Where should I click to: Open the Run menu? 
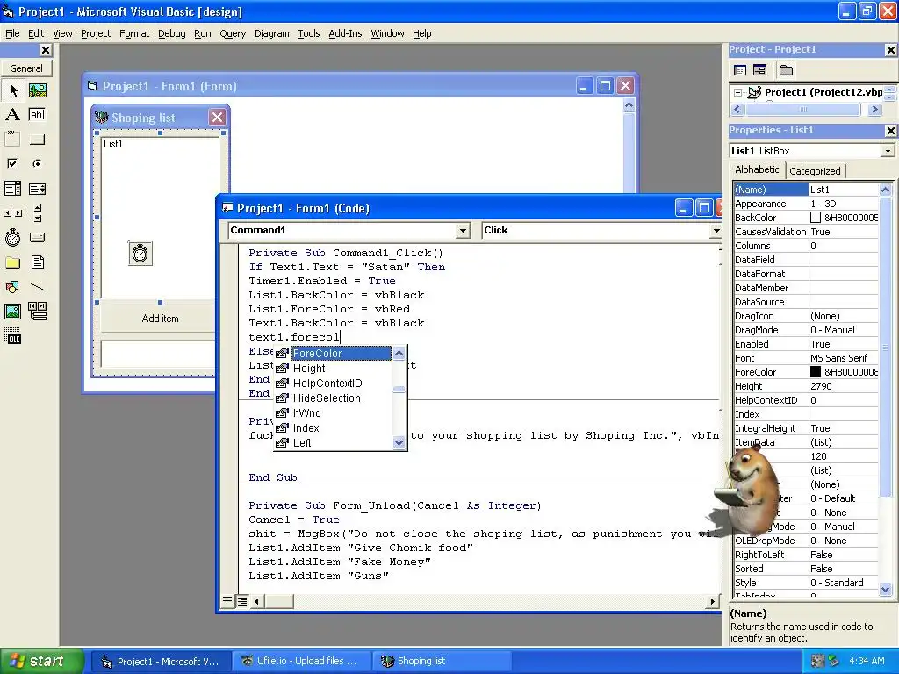pos(203,34)
